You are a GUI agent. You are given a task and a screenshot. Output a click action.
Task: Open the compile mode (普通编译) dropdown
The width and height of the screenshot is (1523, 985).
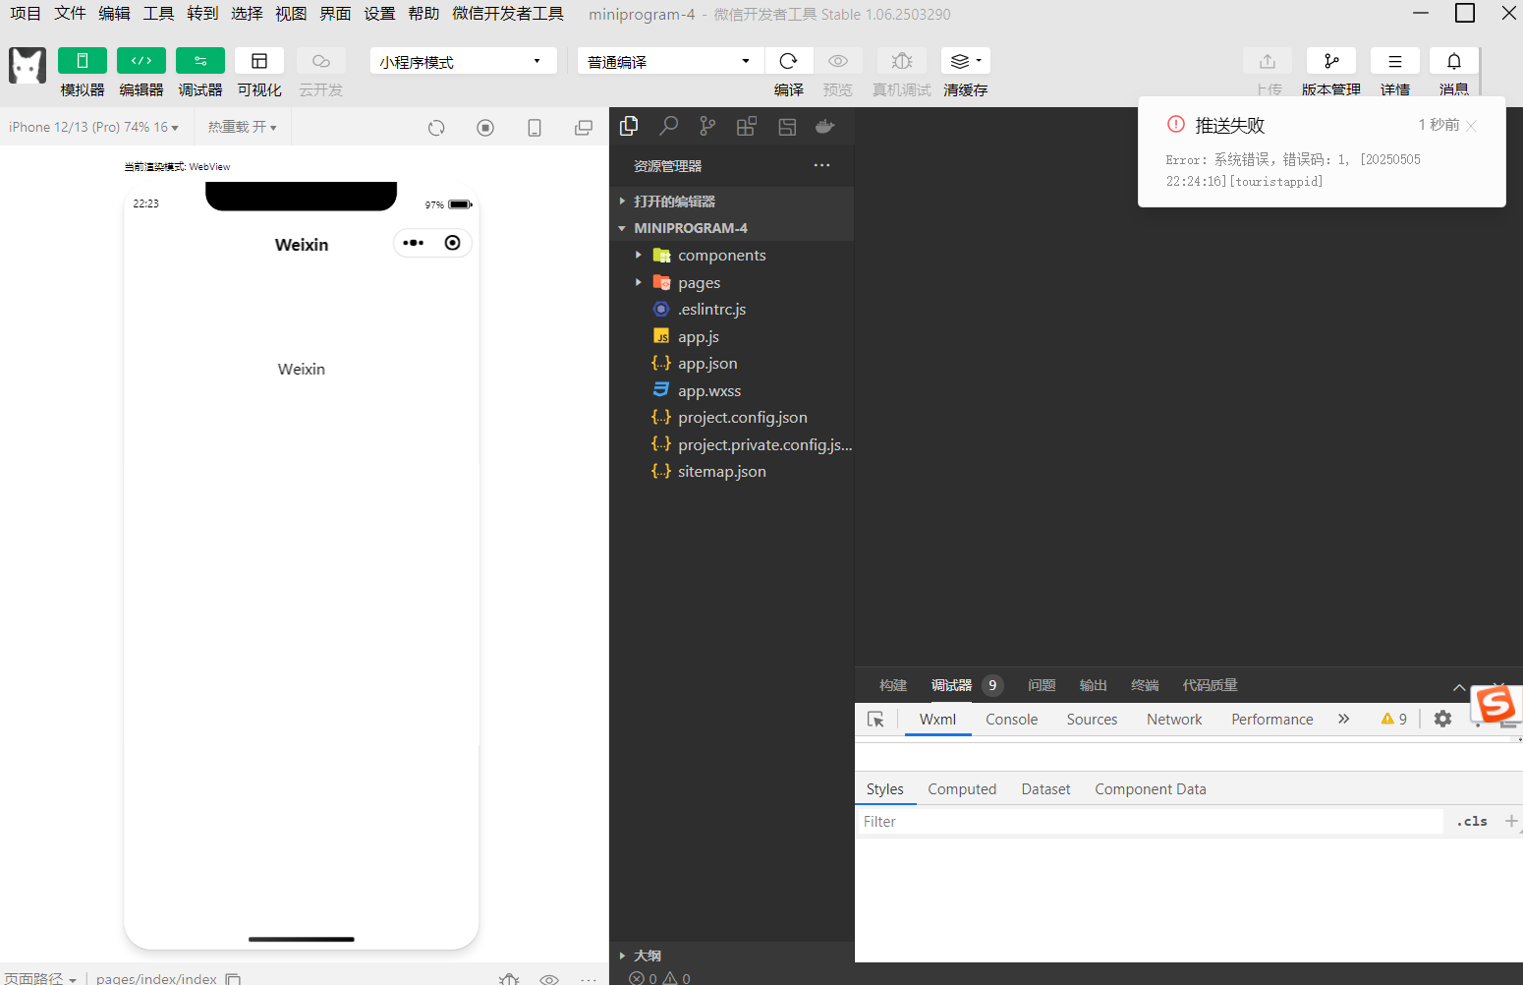670,61
